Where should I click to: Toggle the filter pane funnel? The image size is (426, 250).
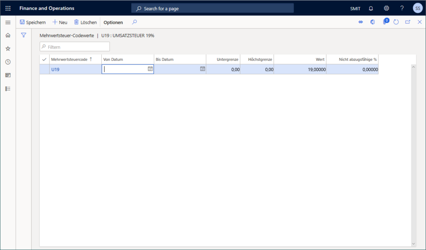point(23,35)
